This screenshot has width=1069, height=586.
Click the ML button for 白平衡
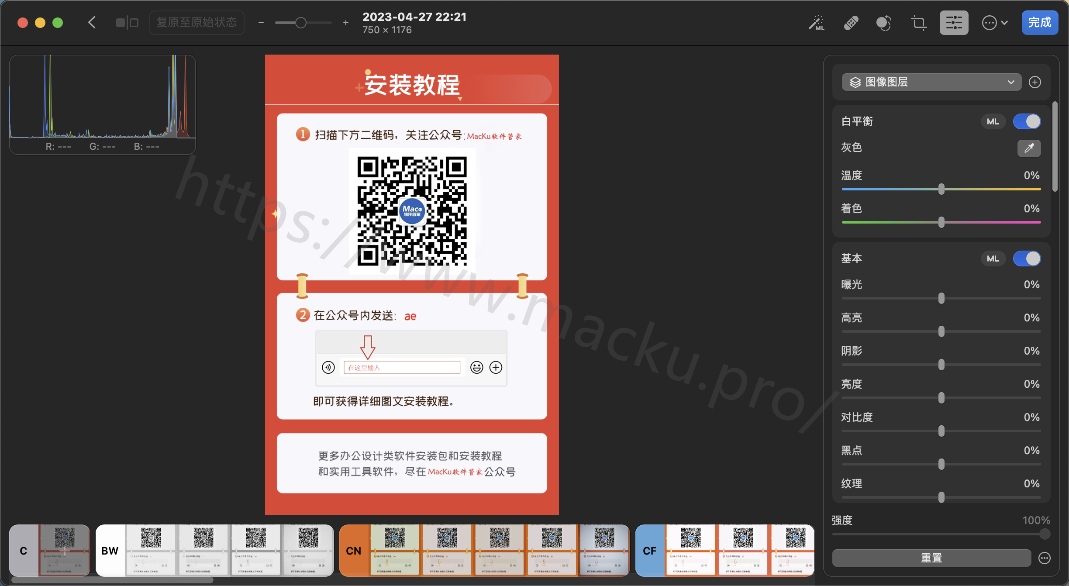point(993,121)
